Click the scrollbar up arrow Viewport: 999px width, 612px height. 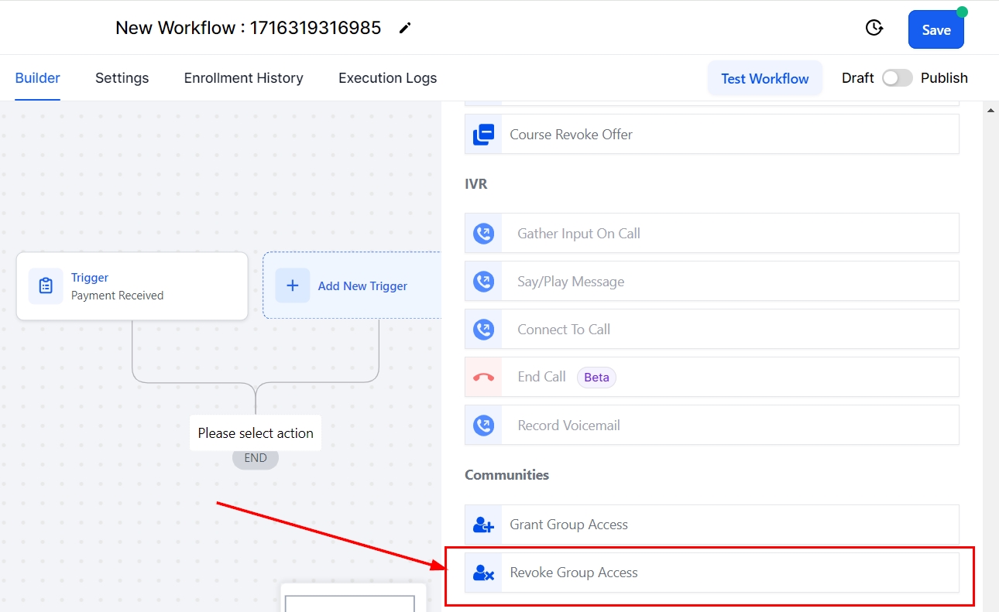(x=990, y=111)
